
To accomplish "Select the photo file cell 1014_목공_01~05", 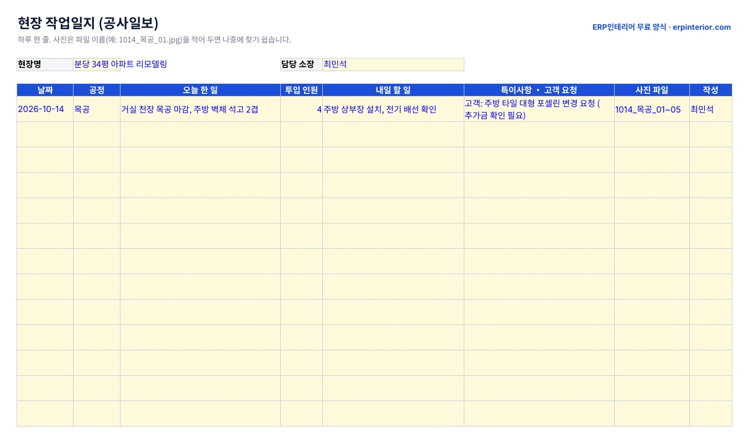I will pos(652,109).
